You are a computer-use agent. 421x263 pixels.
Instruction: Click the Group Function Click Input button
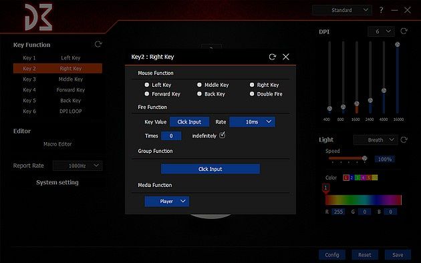click(210, 169)
